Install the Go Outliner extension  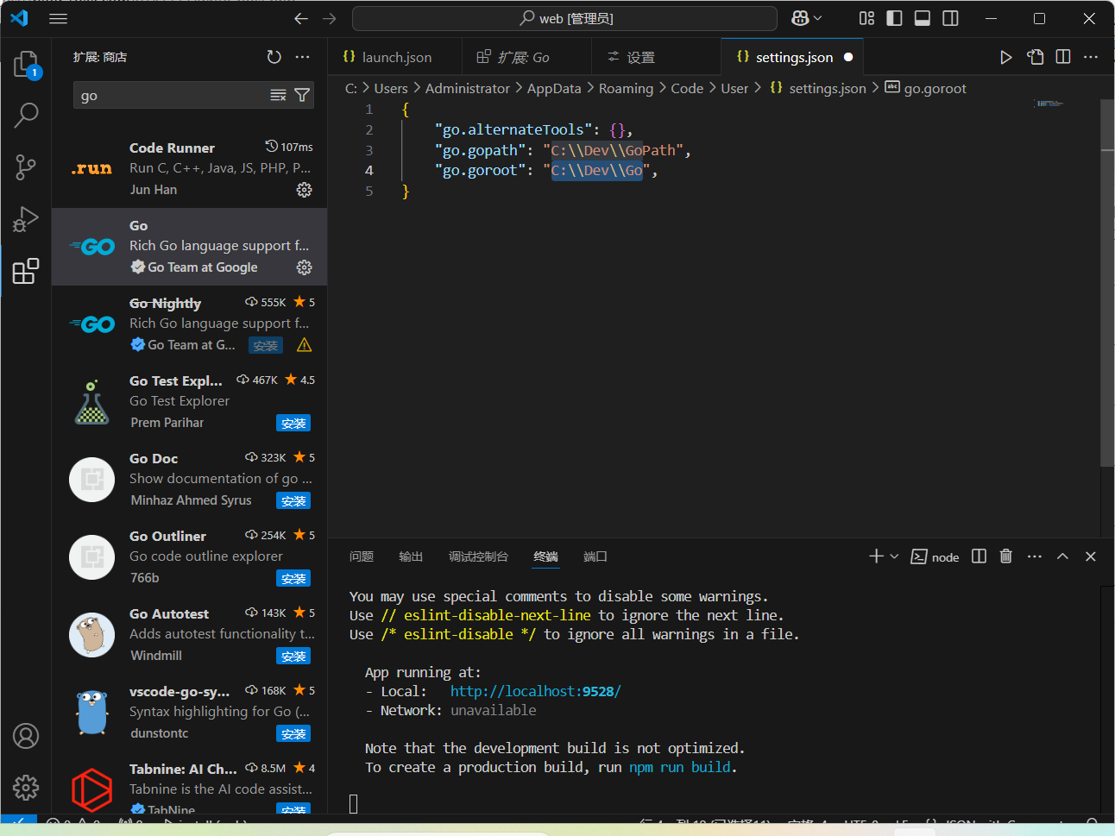pyautogui.click(x=293, y=578)
